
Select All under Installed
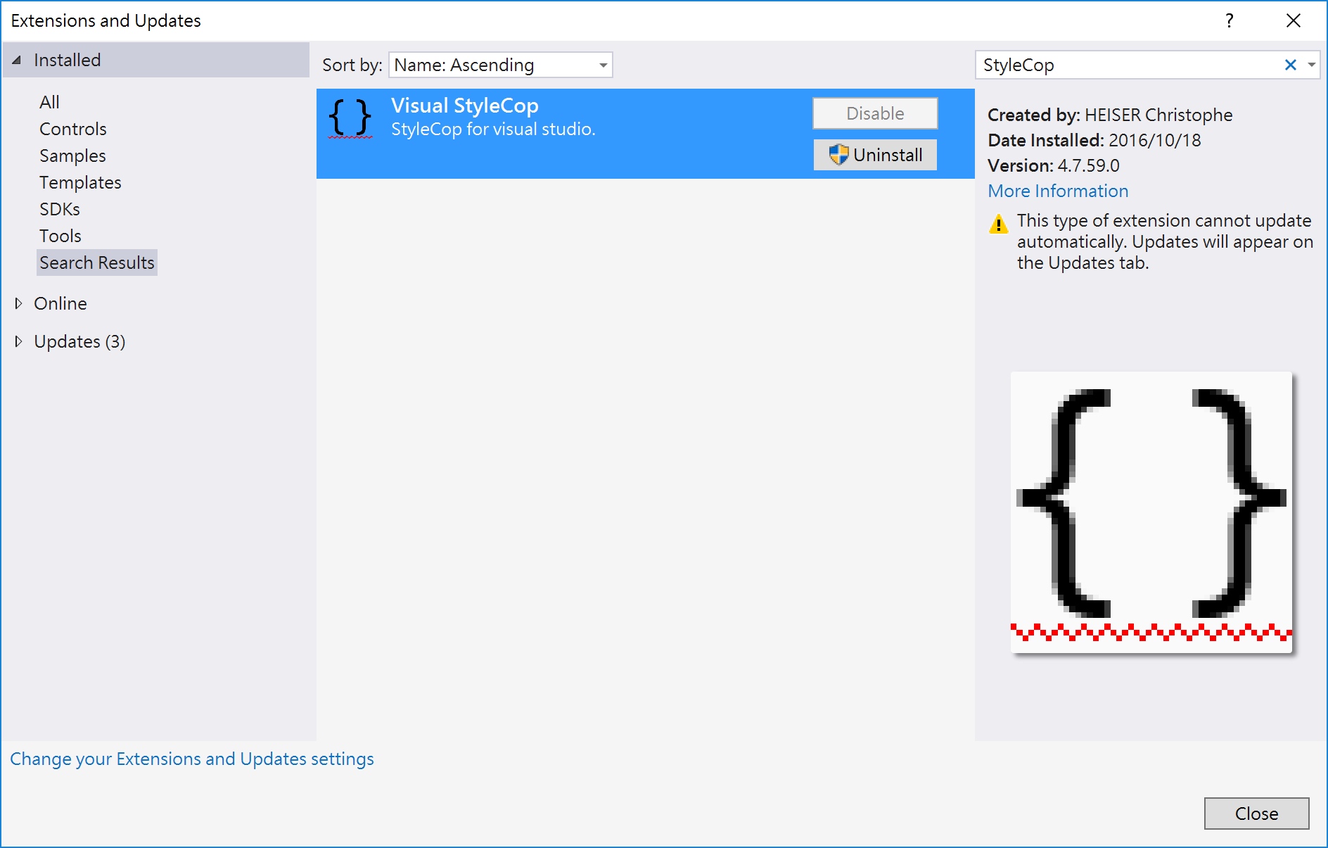coord(49,102)
